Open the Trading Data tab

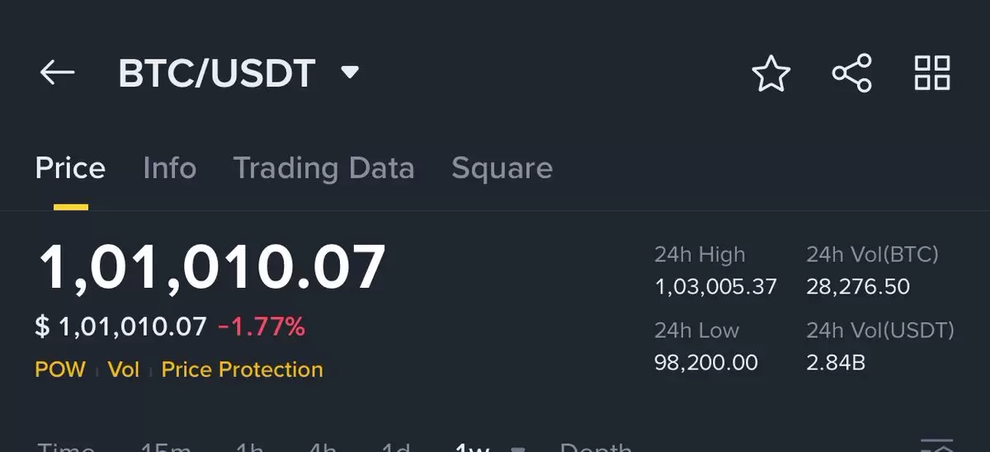[323, 168]
